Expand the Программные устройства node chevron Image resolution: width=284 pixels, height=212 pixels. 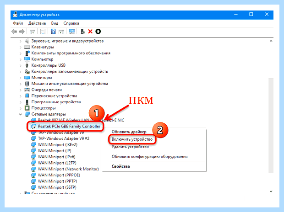[x=21, y=102]
